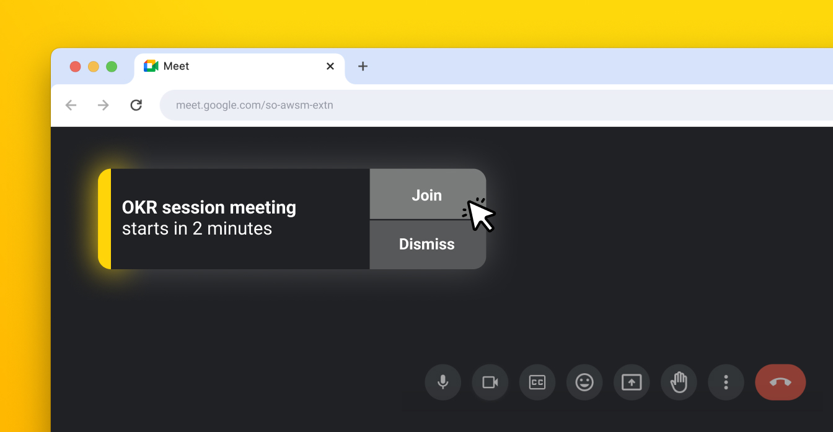Open a new browser tab
This screenshot has height=432, width=833.
click(x=363, y=66)
